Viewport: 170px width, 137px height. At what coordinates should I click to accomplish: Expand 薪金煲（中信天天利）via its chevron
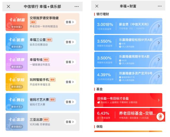click(159, 26)
